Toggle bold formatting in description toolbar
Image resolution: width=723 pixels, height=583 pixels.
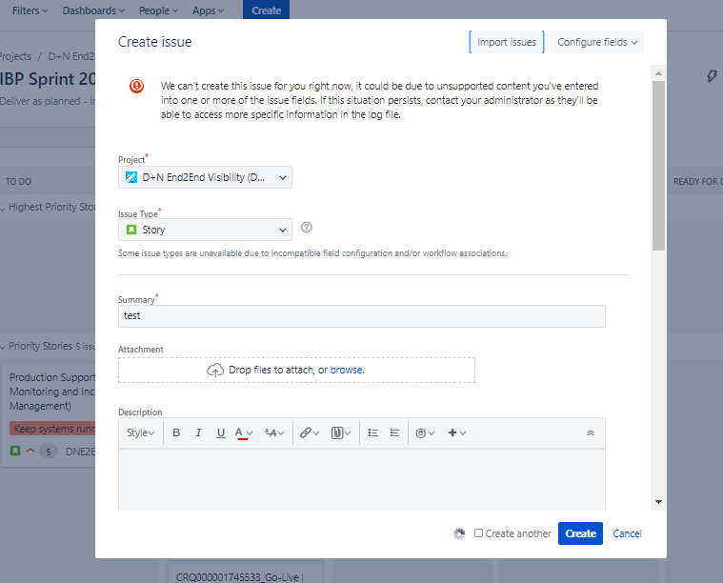point(176,432)
